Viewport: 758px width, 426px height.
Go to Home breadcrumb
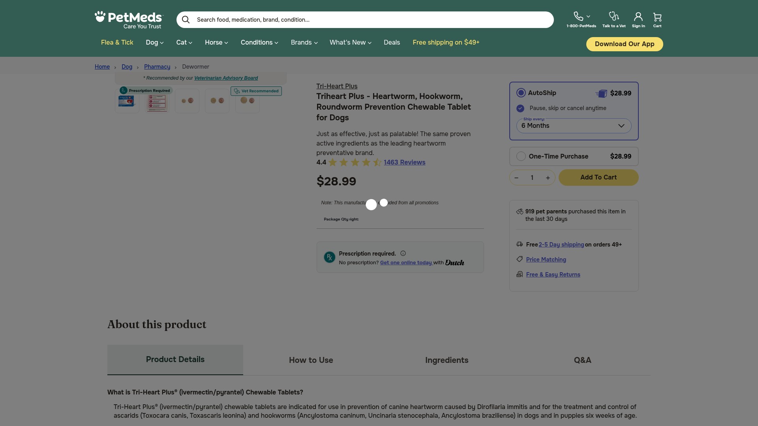[102, 67]
